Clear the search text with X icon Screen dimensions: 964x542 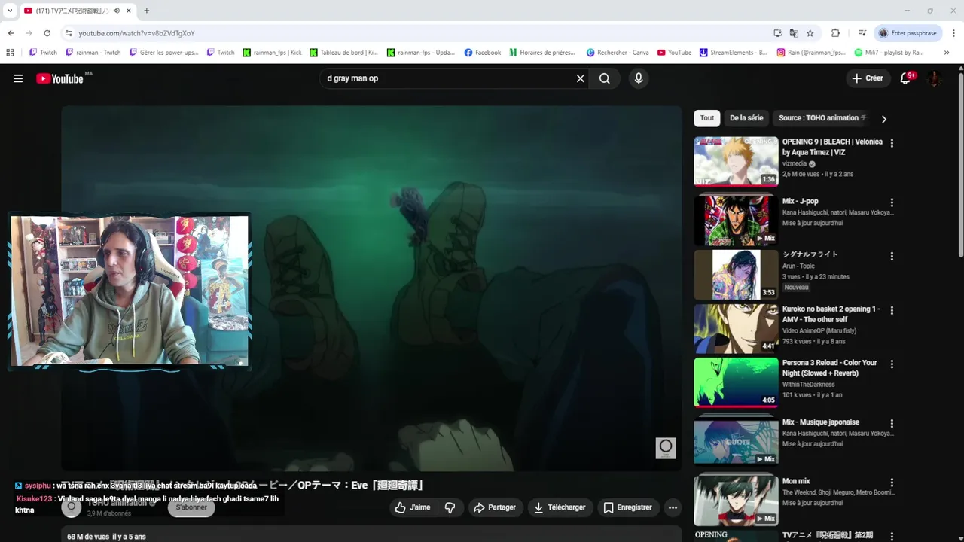tap(581, 78)
